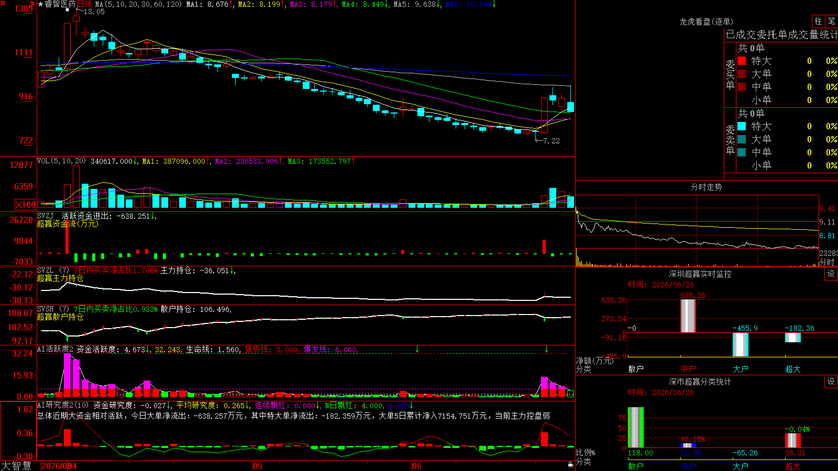Select 大户 category in 深市超赢分类统计
The height and width of the screenshot is (471, 838).
coord(741,466)
